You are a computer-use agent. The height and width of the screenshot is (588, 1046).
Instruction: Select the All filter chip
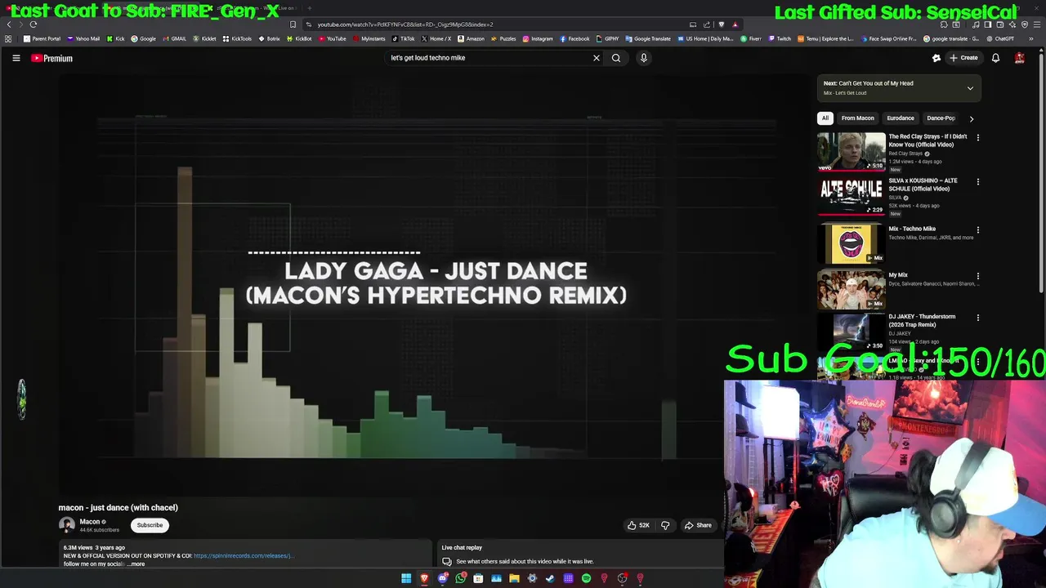825,118
